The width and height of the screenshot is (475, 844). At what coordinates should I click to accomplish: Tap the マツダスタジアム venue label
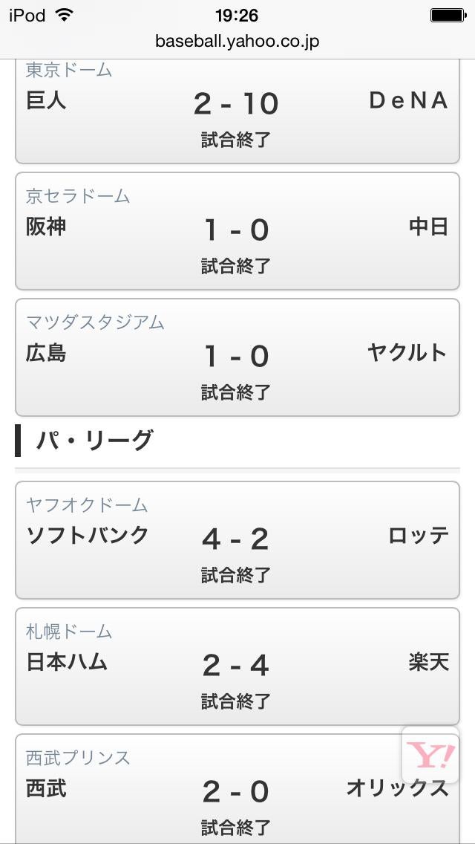(x=95, y=322)
